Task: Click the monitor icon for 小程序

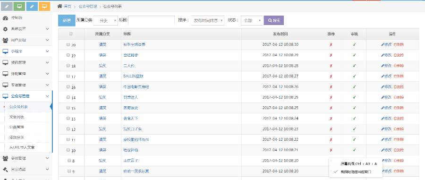Action: [x=5, y=51]
